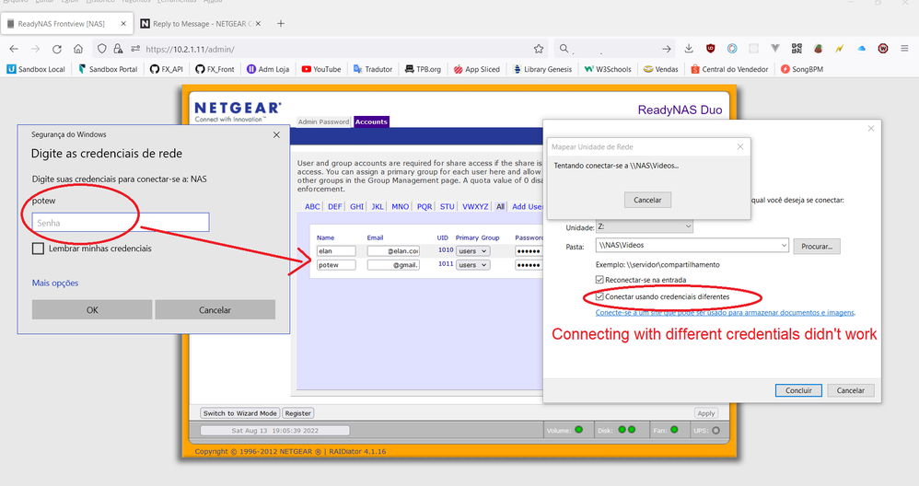The width and height of the screenshot is (919, 486).
Task: Open Primary Group dropdown for user potew
Action: coord(473,265)
